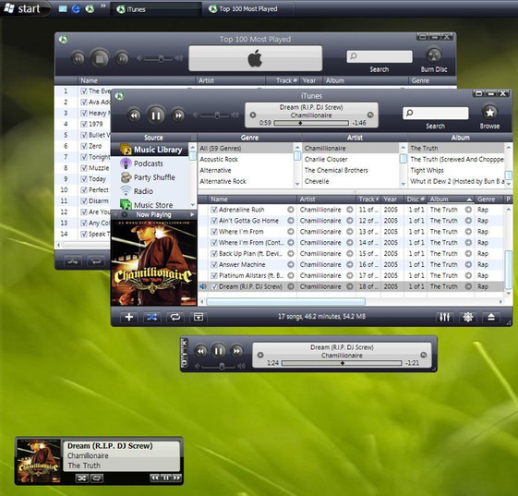Screen dimensions: 518x496
Task: Open the search magnifier dropdown in main iTunes
Action: [410, 113]
